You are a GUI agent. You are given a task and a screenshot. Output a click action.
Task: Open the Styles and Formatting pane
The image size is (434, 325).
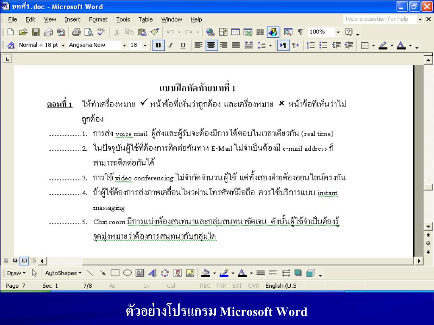tap(11, 45)
